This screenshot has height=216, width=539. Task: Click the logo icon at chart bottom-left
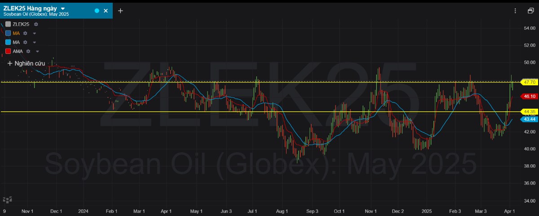click(8, 199)
